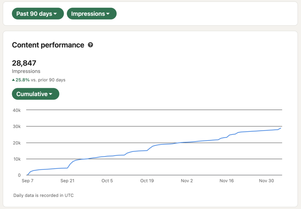Screen dimensions: 301x209
Task: Click the Nov 2 date label
Action: pyautogui.click(x=187, y=181)
